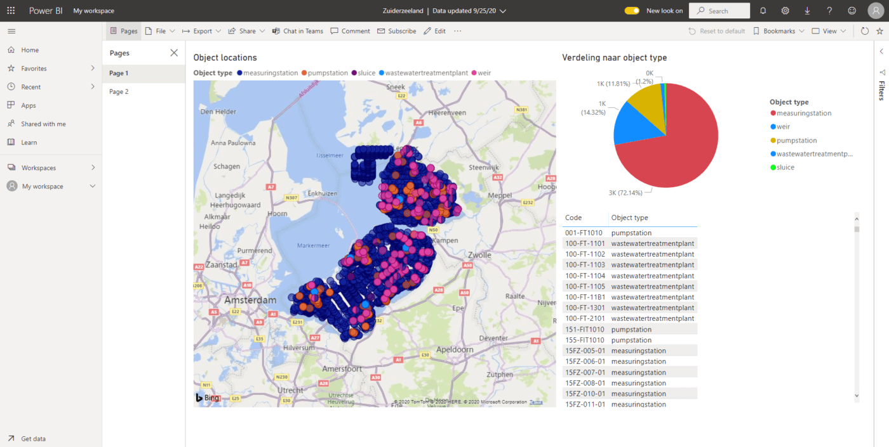Select measuringstation in pie legend
889x447 pixels.
click(x=801, y=113)
